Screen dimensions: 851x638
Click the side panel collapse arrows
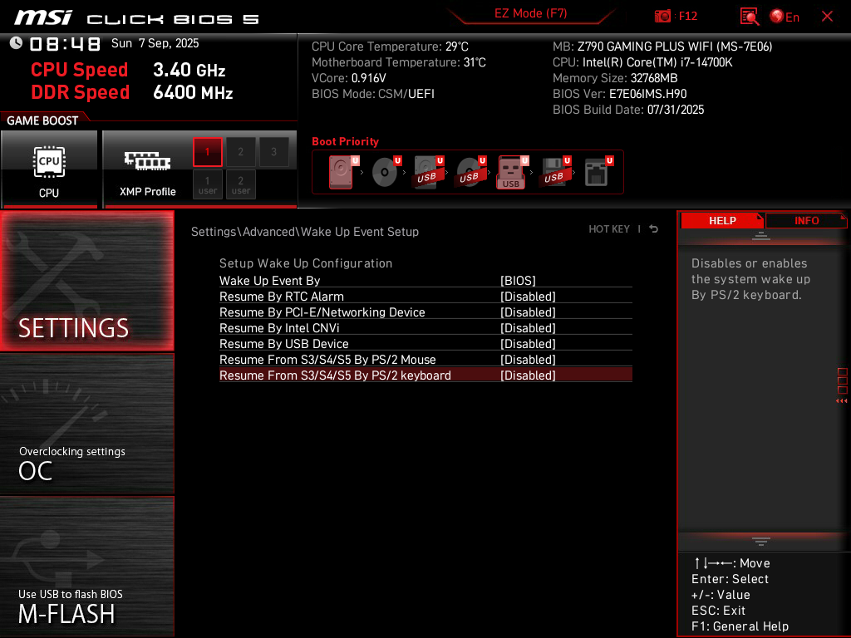click(x=841, y=401)
